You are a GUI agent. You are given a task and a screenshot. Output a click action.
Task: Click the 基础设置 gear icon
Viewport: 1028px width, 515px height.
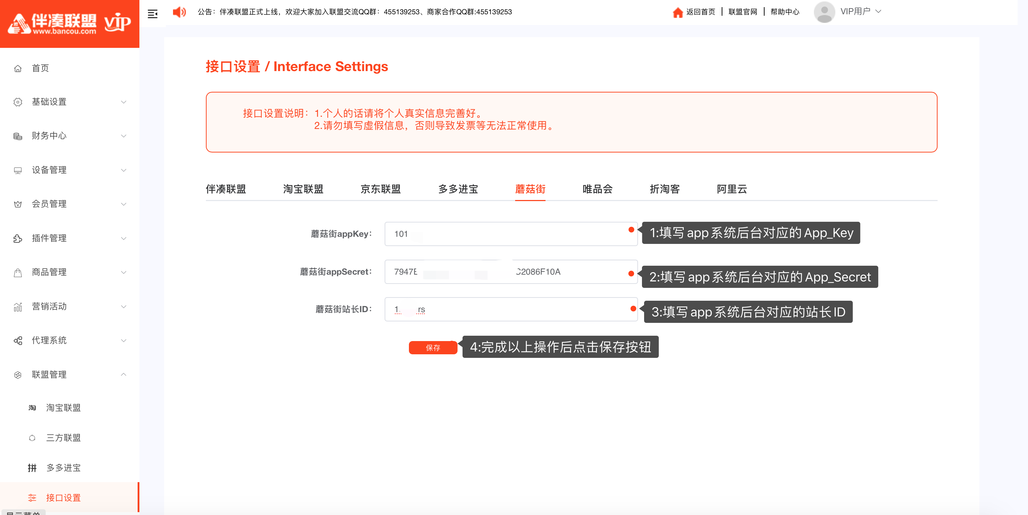18,102
